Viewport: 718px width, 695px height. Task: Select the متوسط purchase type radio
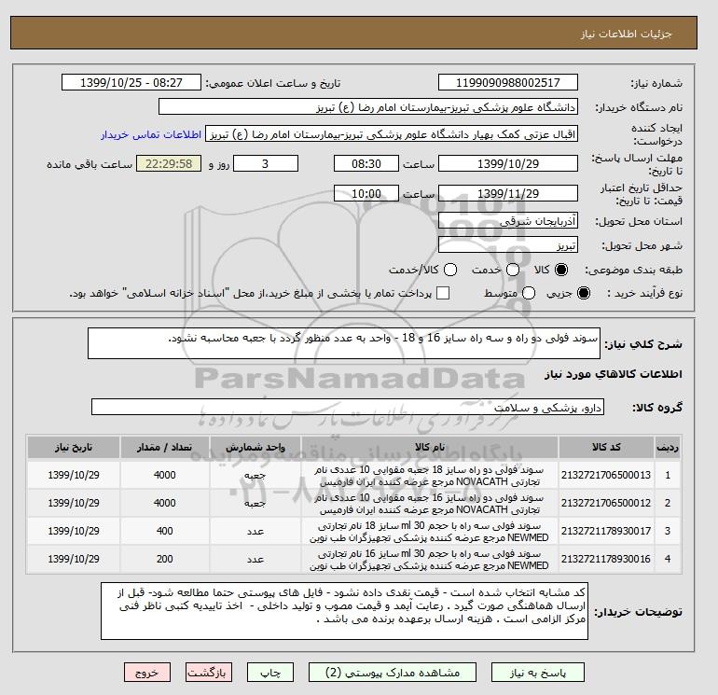529,293
